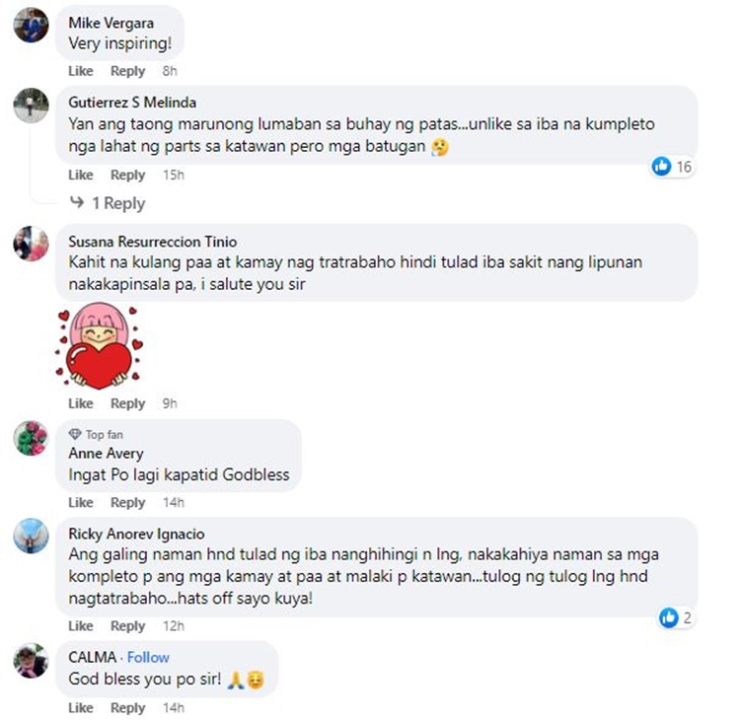
Task: Click Anne Avery's profile picture
Action: coord(31,438)
